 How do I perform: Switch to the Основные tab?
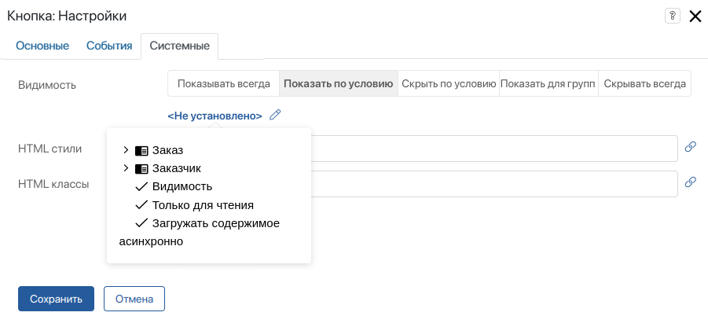[42, 46]
